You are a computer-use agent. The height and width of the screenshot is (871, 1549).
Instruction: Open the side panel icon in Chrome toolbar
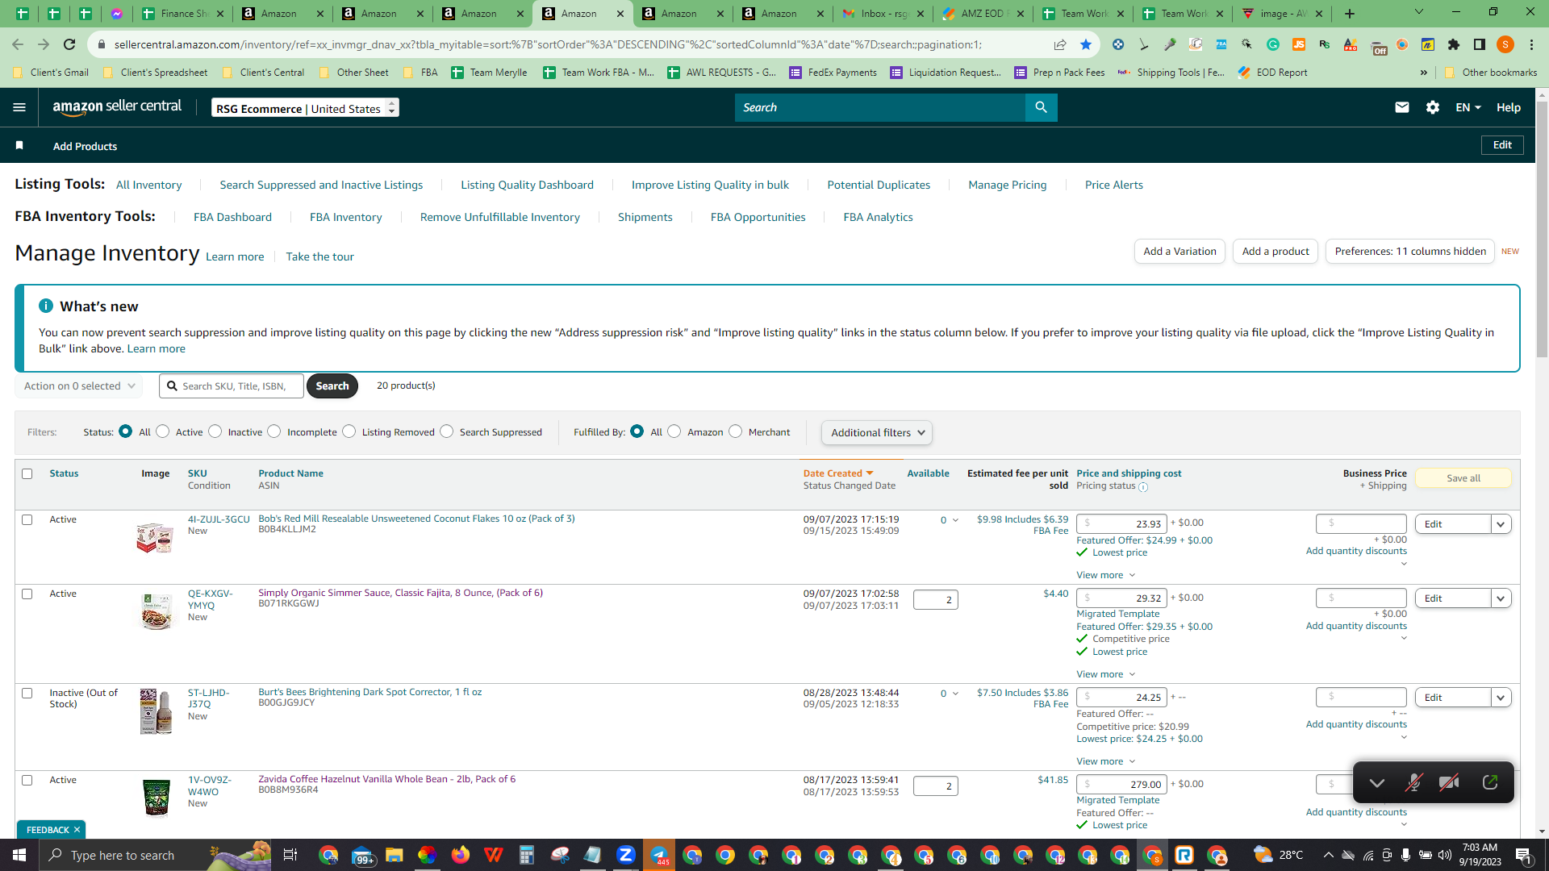pos(1480,44)
